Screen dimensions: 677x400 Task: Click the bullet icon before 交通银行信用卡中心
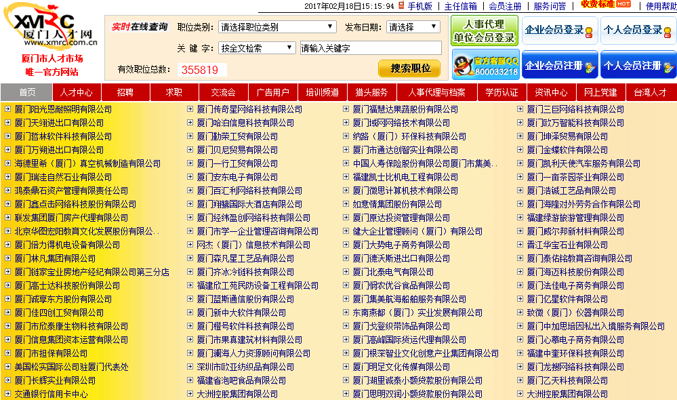click(7, 394)
